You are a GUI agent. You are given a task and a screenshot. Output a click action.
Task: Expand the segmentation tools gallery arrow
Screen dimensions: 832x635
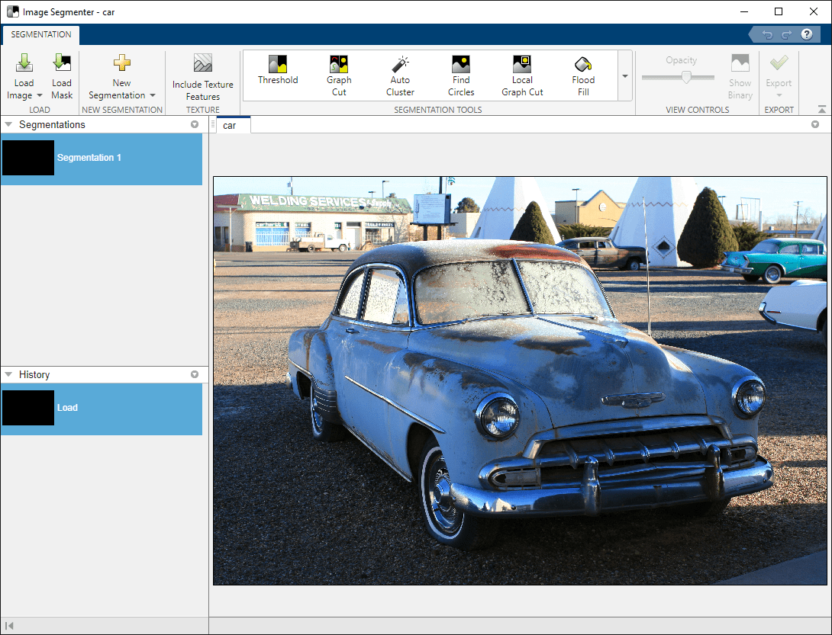625,75
